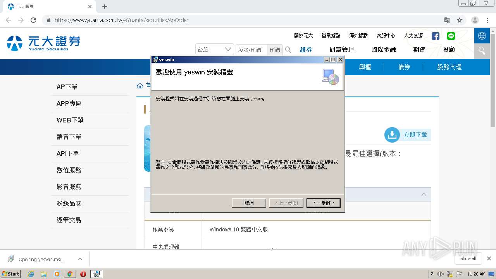Screen dimensions: 496x279
Task: Collapse the section with the chevron arrow
Action: (424, 195)
